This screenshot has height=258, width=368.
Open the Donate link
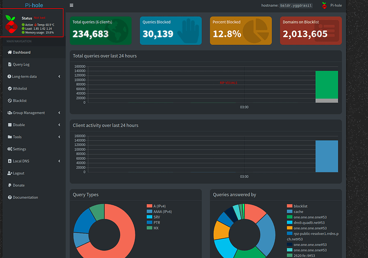pos(18,185)
